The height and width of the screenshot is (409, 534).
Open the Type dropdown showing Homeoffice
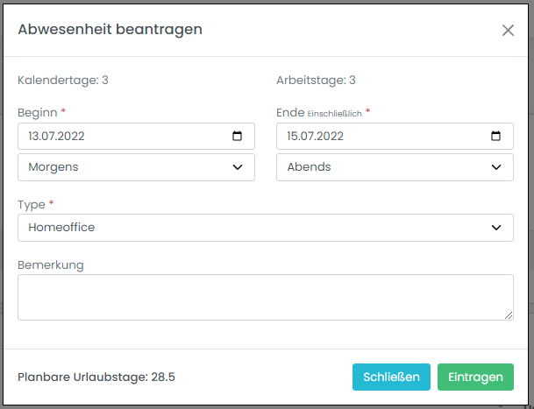(265, 228)
